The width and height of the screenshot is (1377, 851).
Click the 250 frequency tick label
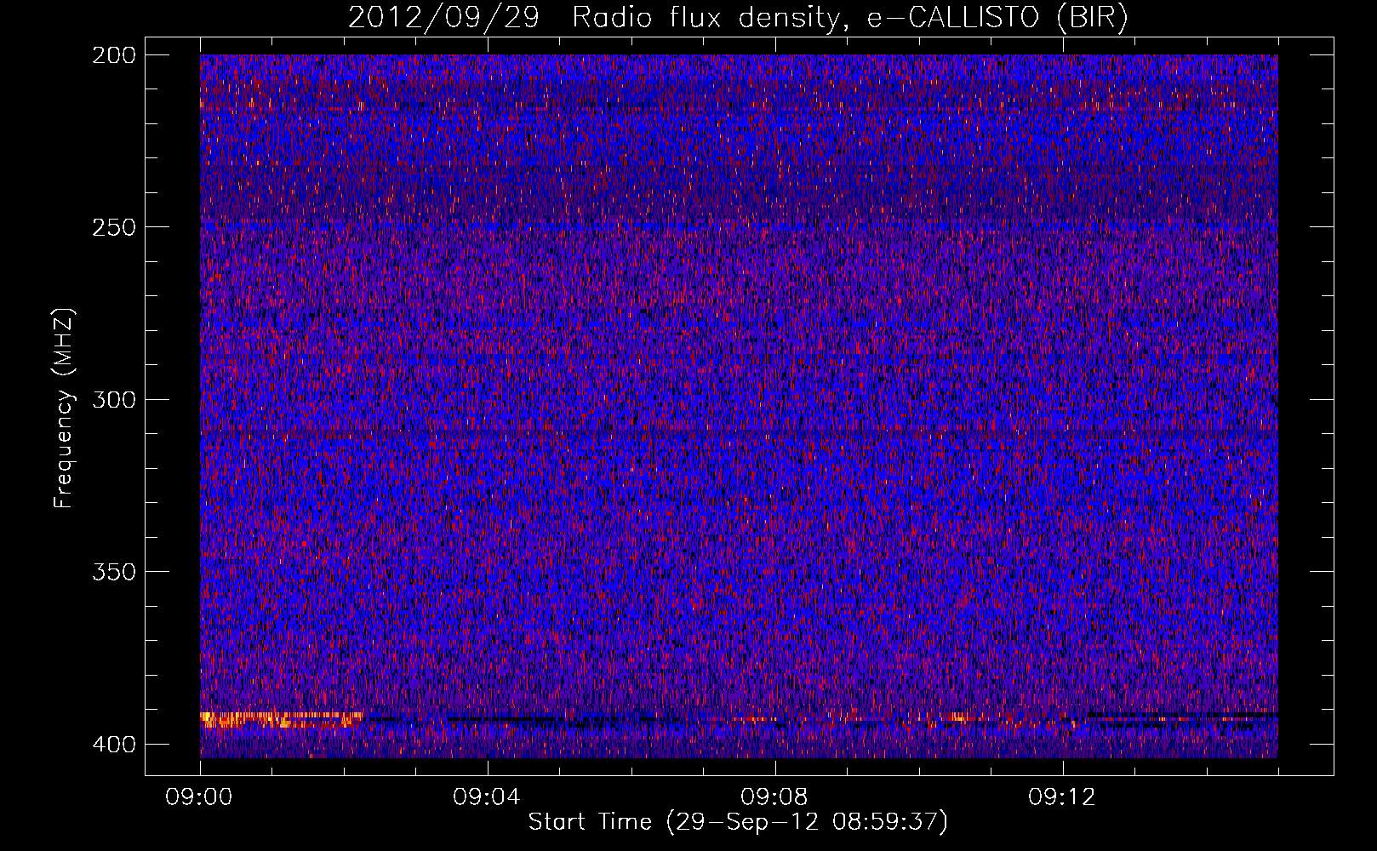(113, 227)
